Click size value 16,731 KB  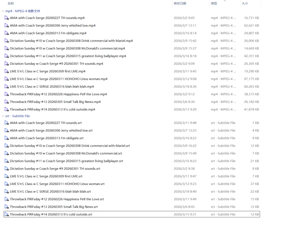(x=251, y=18)
